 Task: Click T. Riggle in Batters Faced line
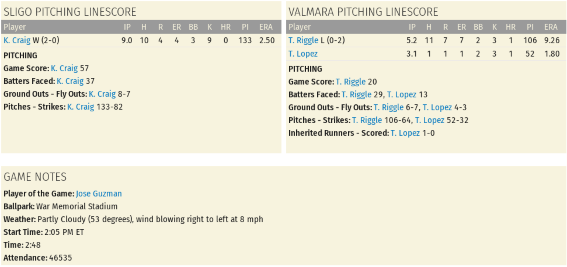(356, 94)
